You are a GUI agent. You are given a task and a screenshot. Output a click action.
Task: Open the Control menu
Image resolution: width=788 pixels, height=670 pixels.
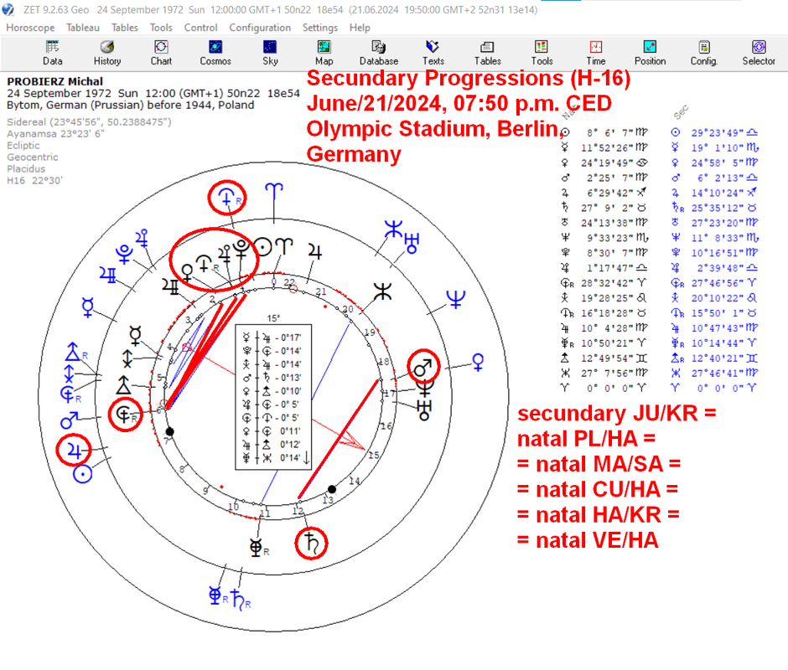[200, 28]
